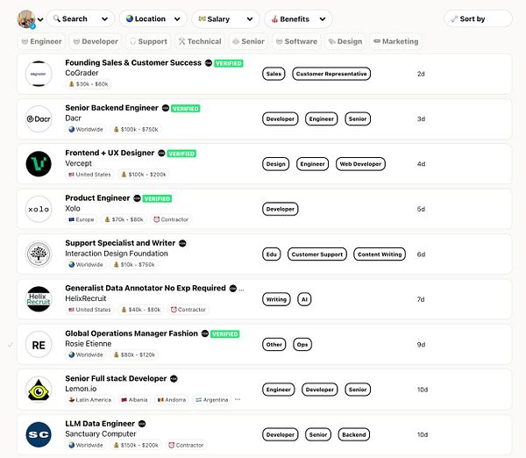526x458 pixels.
Task: Click Web Developer tag on Vercept job
Action: [360, 164]
